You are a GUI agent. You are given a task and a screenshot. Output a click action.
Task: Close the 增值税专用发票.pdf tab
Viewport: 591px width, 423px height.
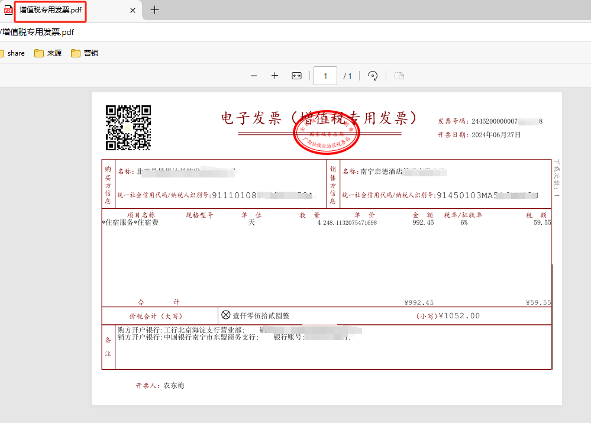coord(133,11)
